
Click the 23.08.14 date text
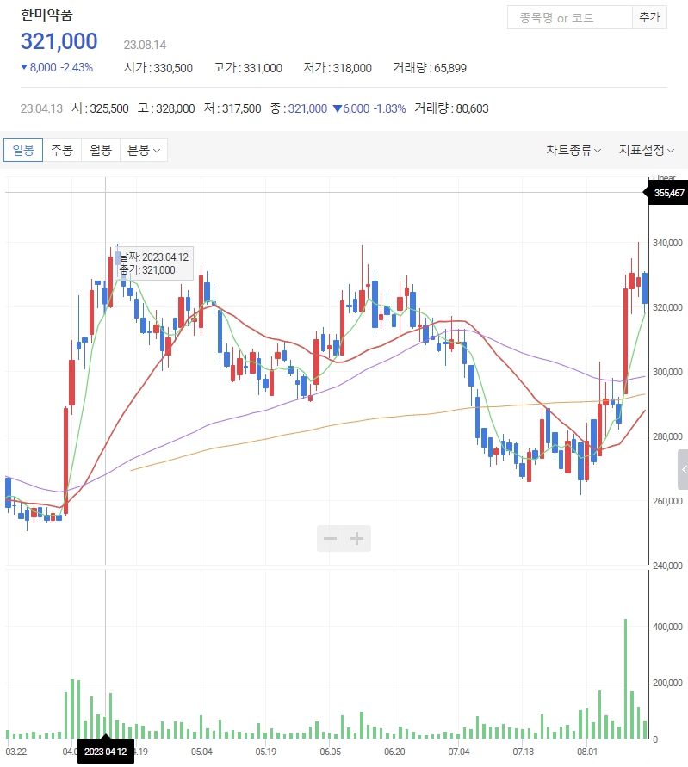coord(145,45)
